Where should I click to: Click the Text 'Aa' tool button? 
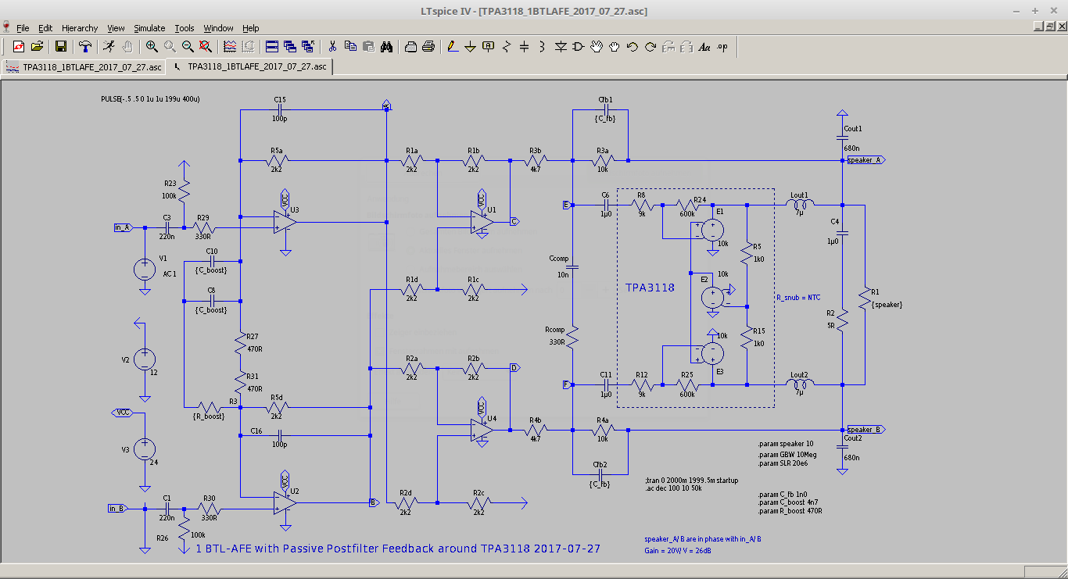tap(704, 47)
